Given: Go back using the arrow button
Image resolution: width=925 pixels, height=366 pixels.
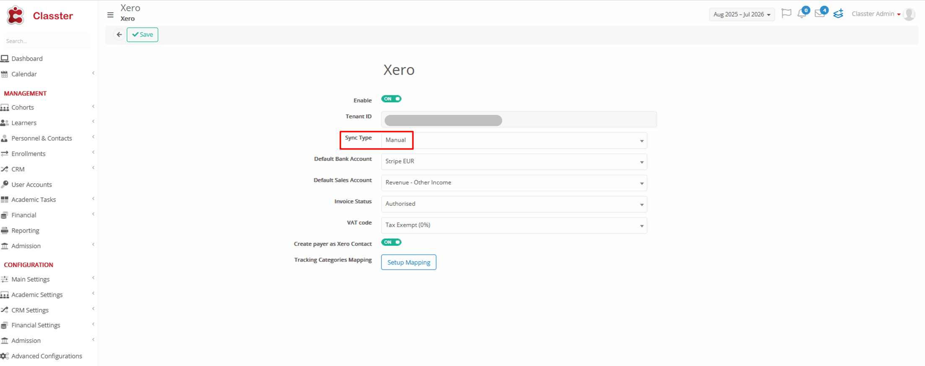Looking at the screenshot, I should (x=119, y=35).
